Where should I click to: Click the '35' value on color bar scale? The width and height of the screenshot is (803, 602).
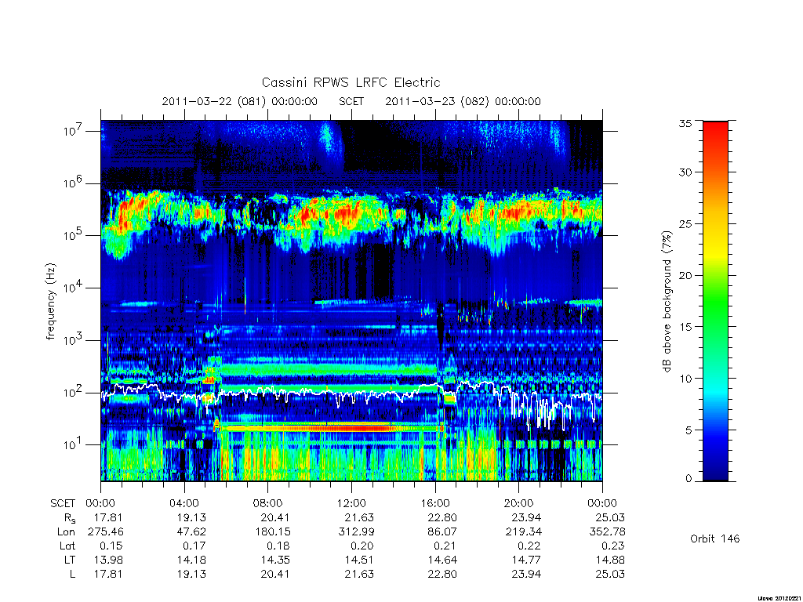(x=685, y=123)
